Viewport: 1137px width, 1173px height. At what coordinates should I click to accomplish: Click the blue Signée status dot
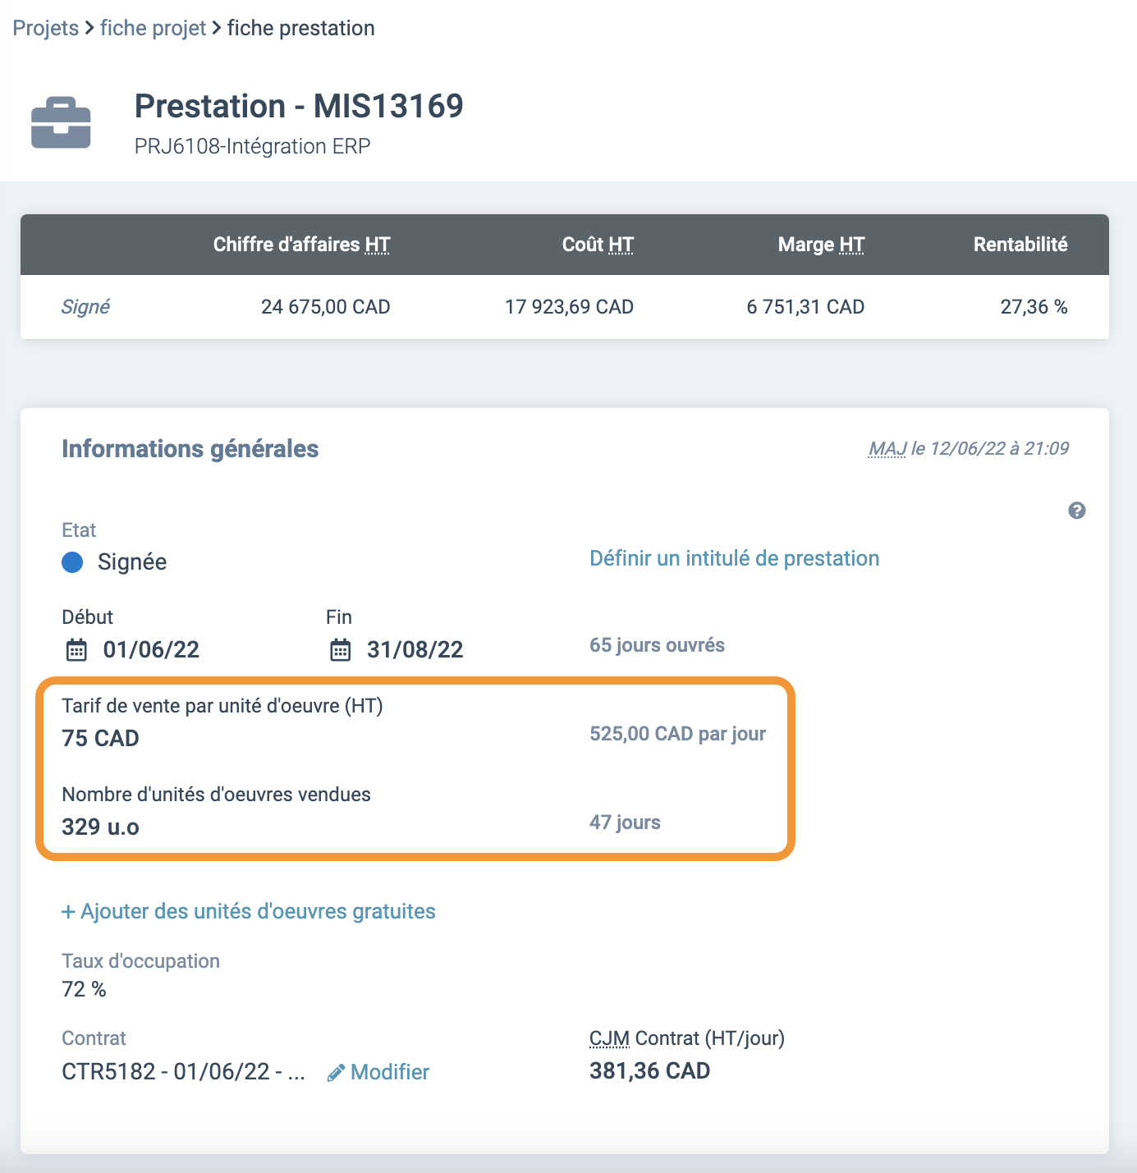(x=72, y=562)
